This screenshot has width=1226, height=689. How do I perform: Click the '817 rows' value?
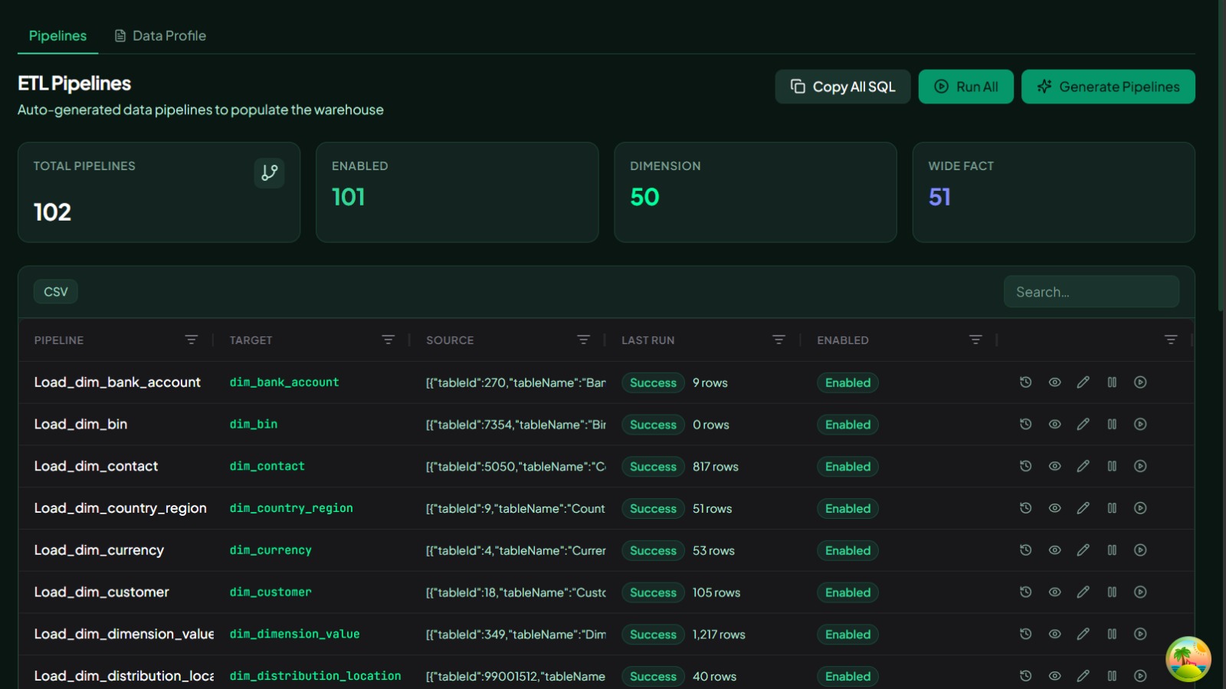[x=716, y=467]
